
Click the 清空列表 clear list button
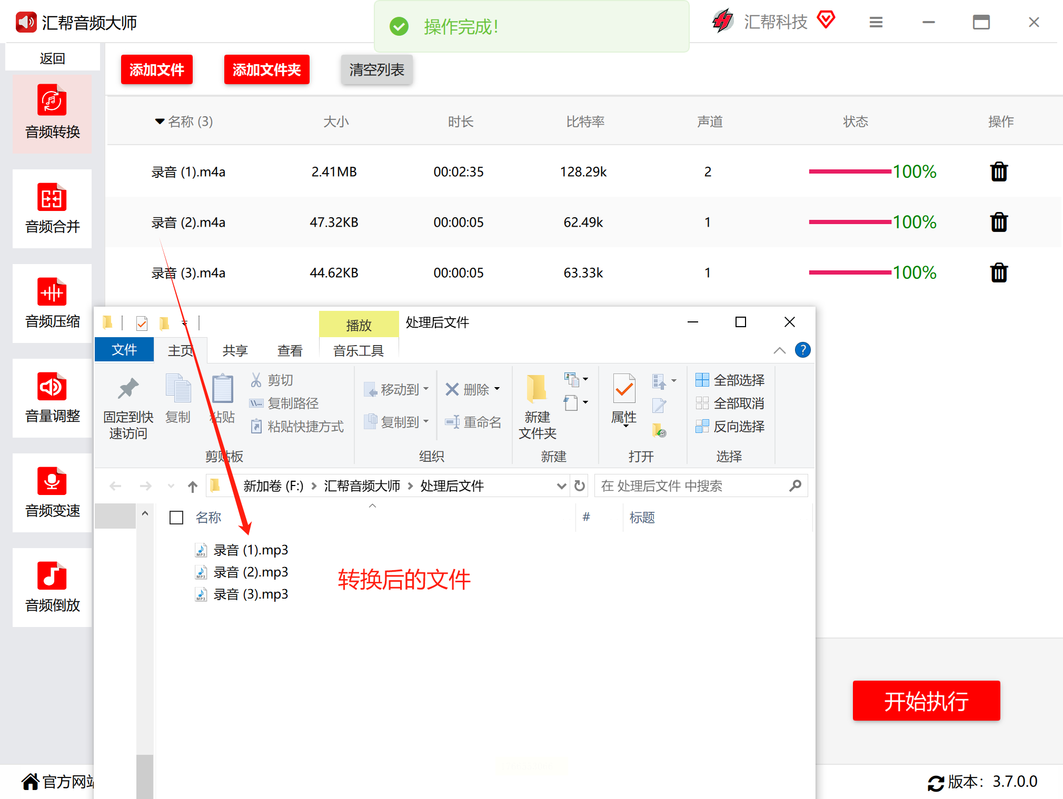coord(376,69)
